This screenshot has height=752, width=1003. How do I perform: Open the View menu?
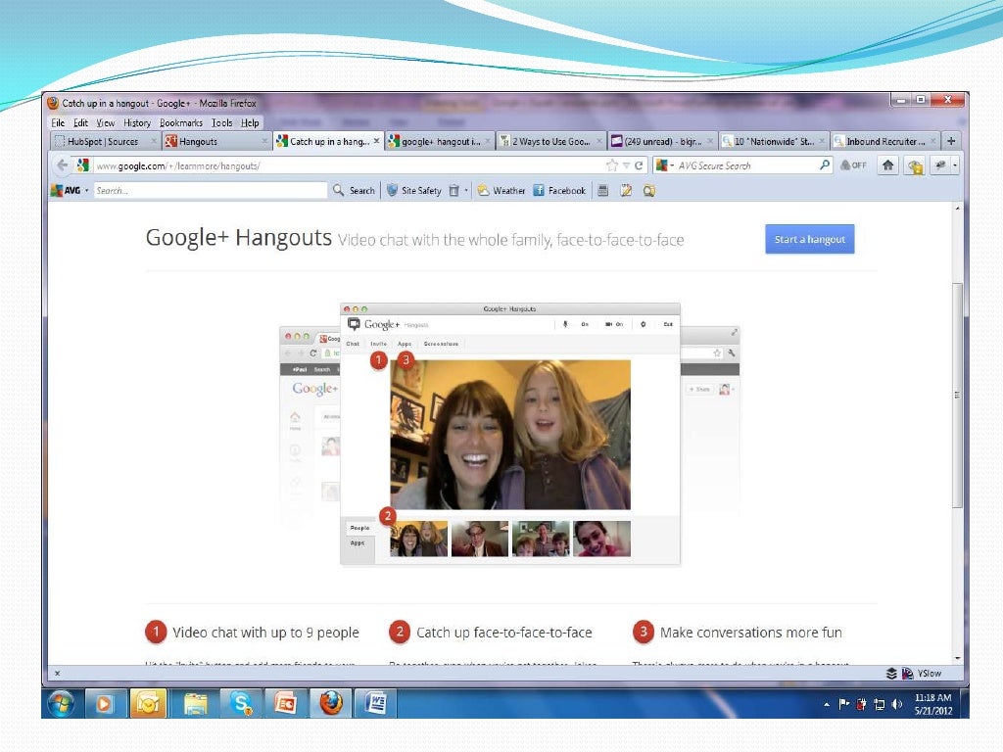point(106,122)
